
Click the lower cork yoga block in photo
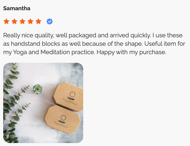click(x=62, y=120)
